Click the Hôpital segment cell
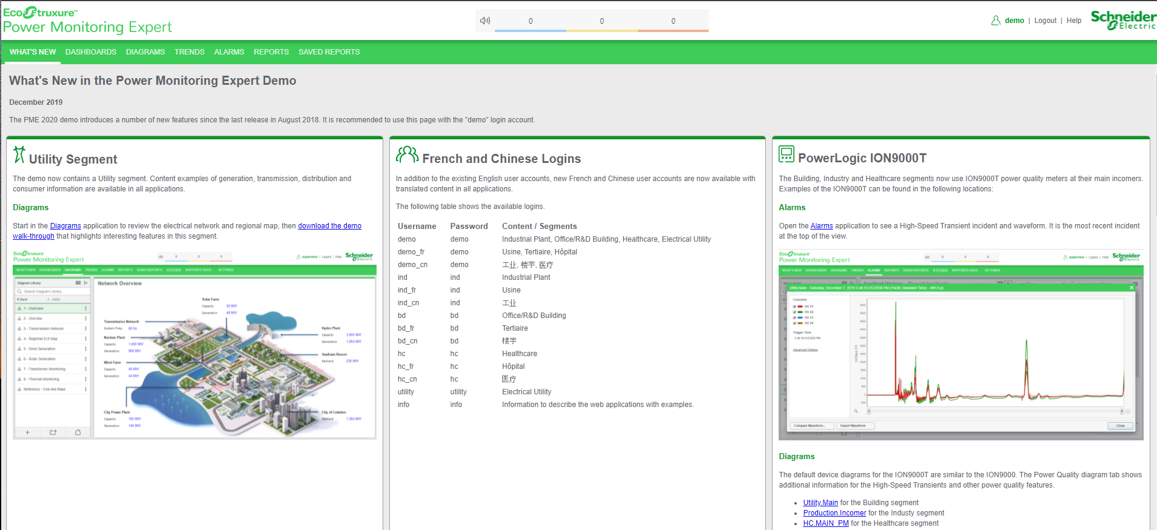 [x=513, y=366]
